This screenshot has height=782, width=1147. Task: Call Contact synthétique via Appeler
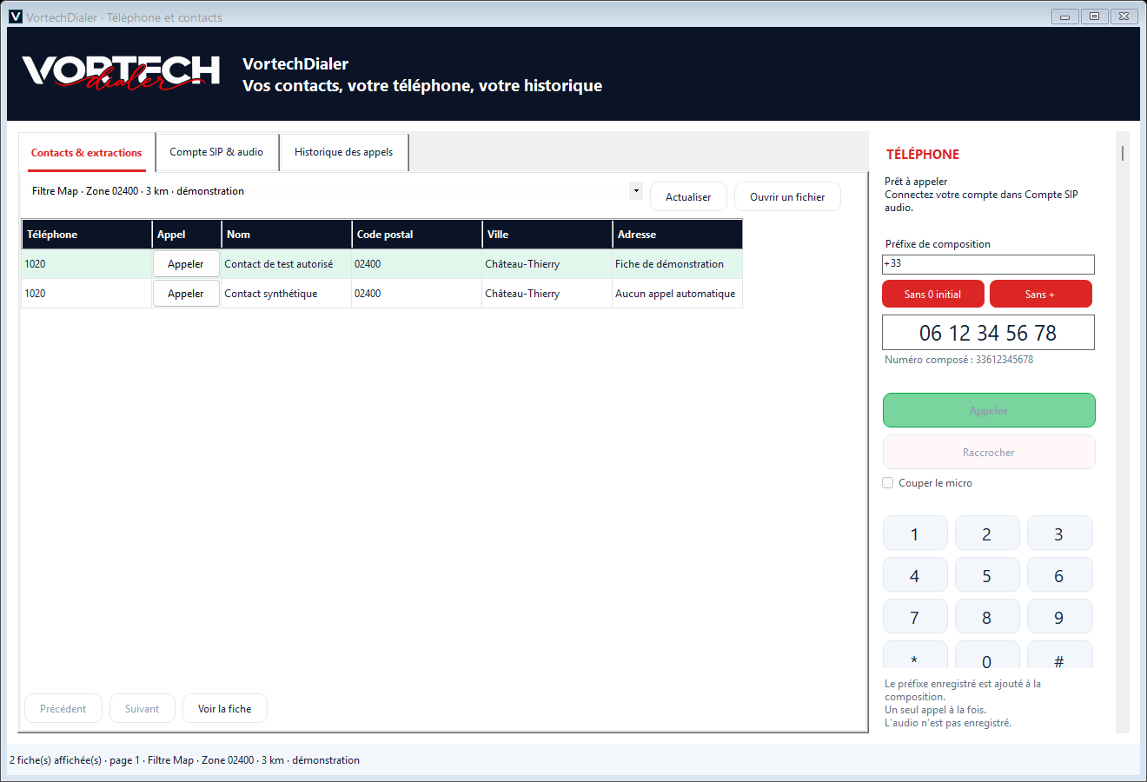pos(186,294)
